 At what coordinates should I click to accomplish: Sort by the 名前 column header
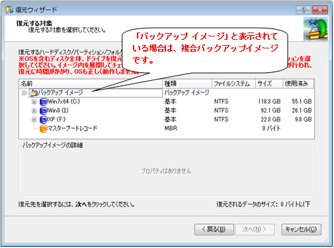91,84
